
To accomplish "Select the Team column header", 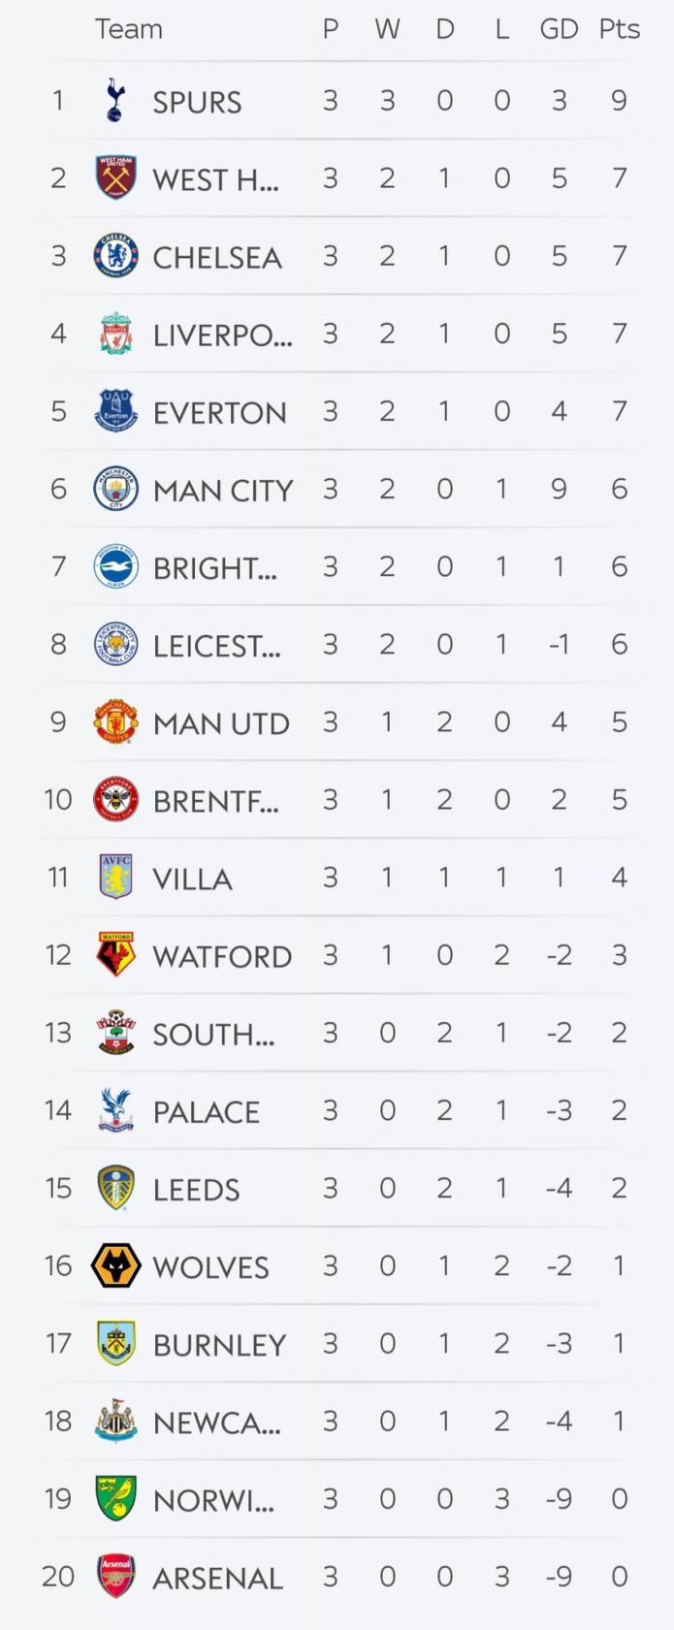I will pyautogui.click(x=128, y=29).
